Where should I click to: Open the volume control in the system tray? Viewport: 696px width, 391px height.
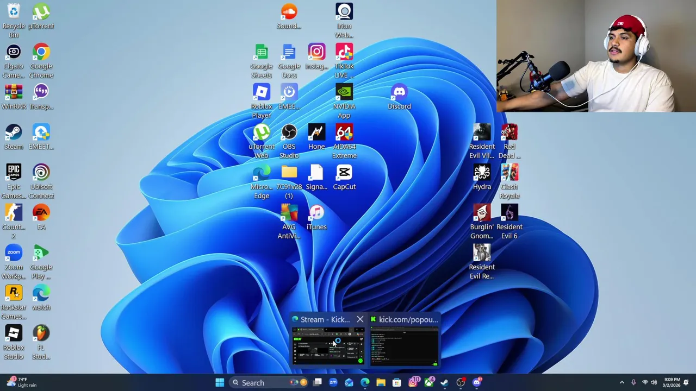pyautogui.click(x=654, y=382)
